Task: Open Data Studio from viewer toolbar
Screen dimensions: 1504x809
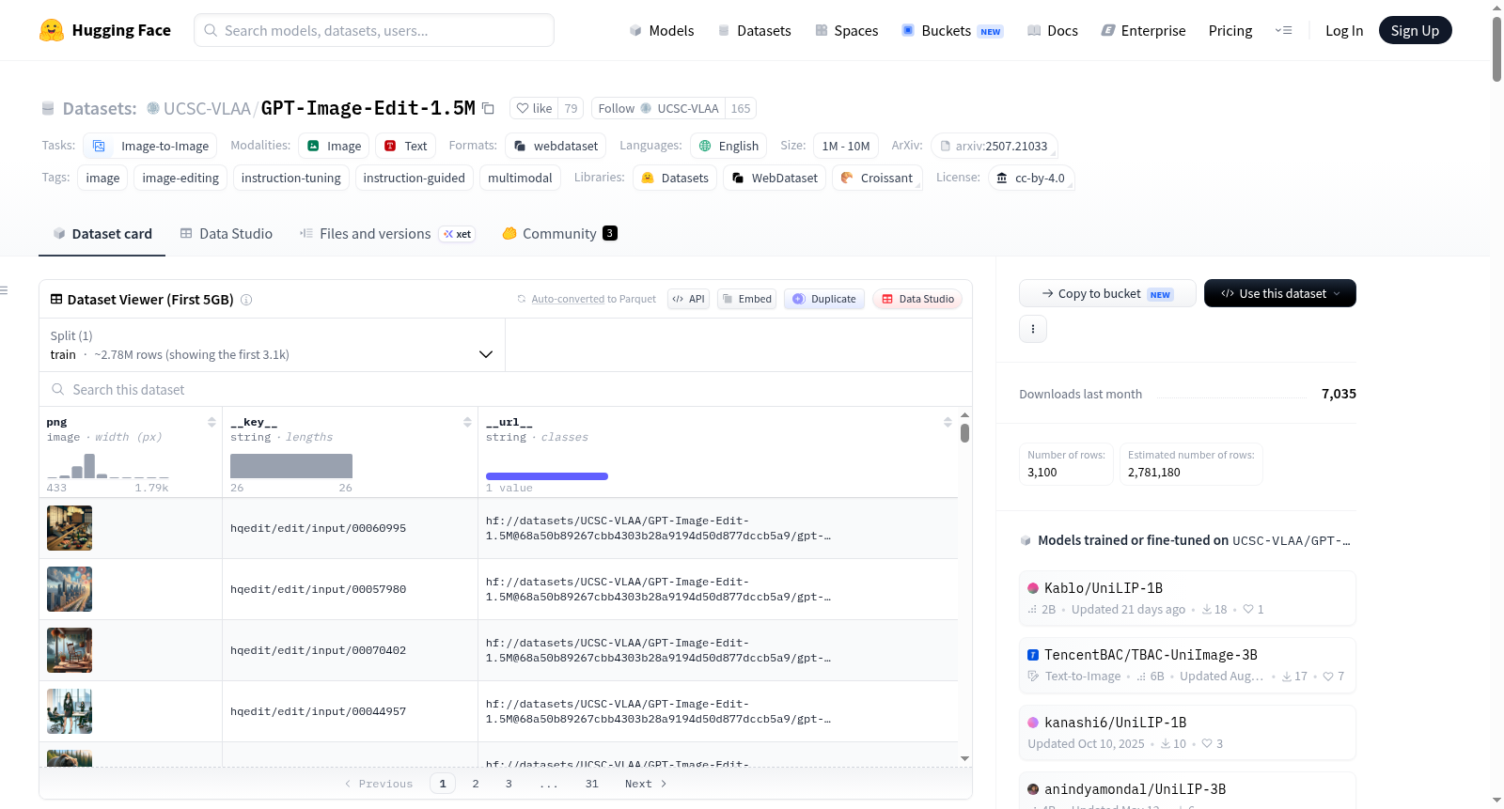Action: pyautogui.click(x=917, y=299)
